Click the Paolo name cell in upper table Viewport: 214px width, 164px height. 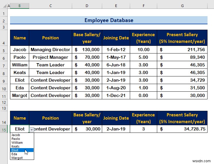tap(19, 57)
